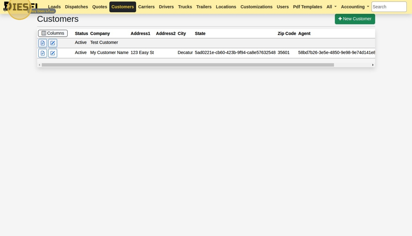Click the Zip Code column header
The height and width of the screenshot is (236, 412).
(287, 33)
